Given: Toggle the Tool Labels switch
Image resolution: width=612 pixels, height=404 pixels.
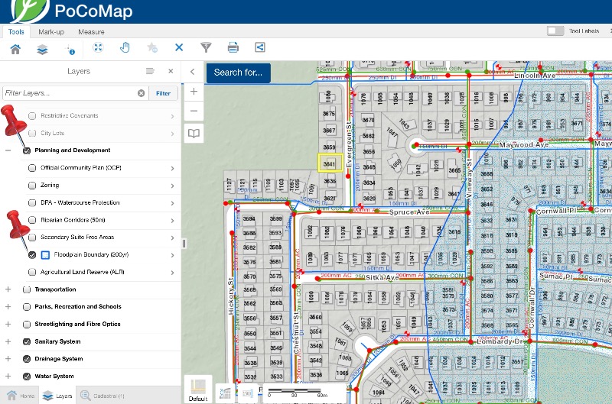Looking at the screenshot, I should click(x=555, y=31).
